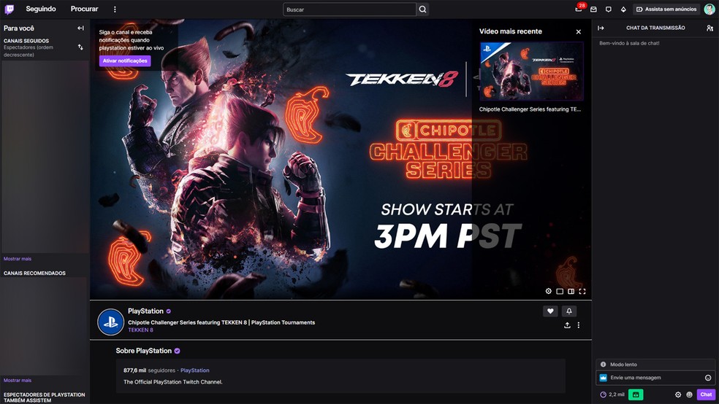Open the Procurar tab
This screenshot has width=719, height=404.
point(84,9)
